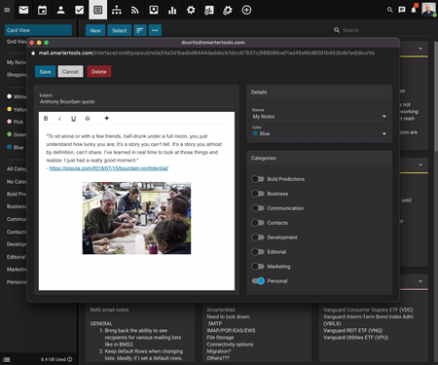Screen dimensions: 438x365
Task: Switch to Card View in sidebar
Action: [x=38, y=30]
